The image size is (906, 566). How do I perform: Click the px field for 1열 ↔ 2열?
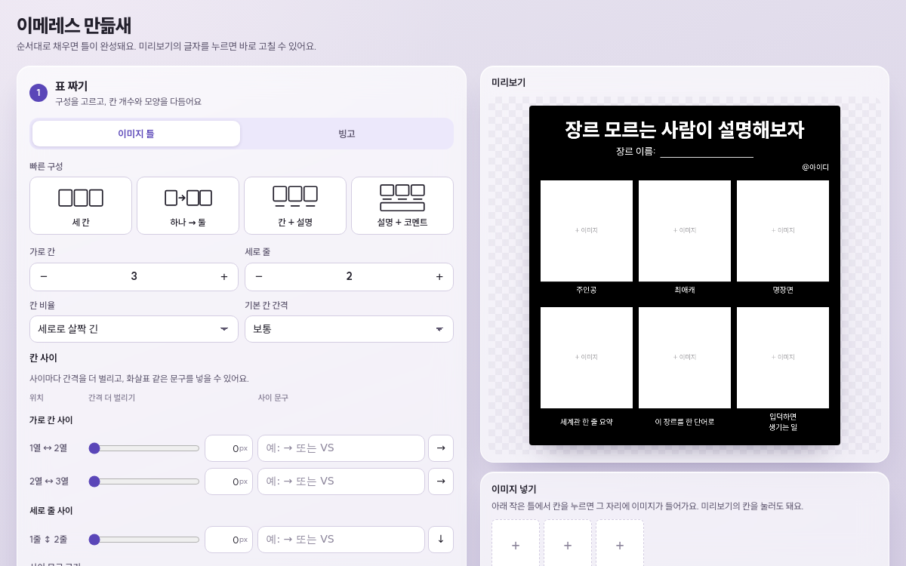[x=229, y=448]
